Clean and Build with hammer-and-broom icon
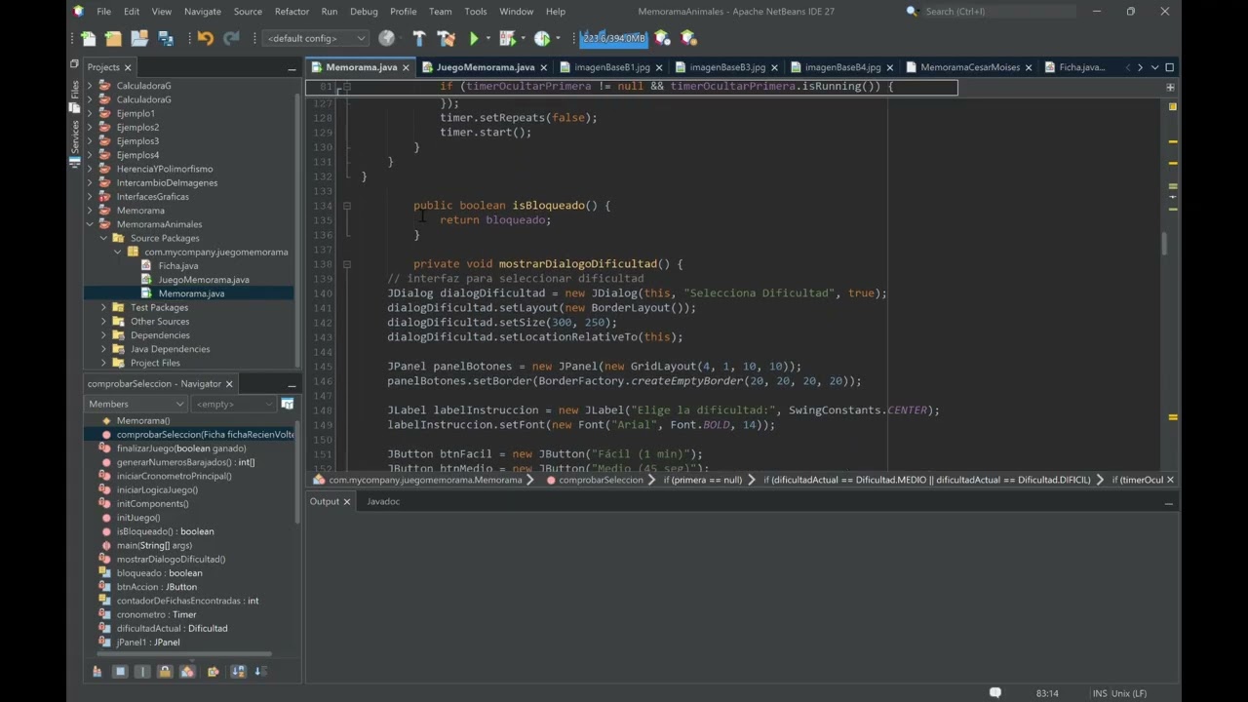Viewport: 1248px width, 702px height. [x=447, y=38]
